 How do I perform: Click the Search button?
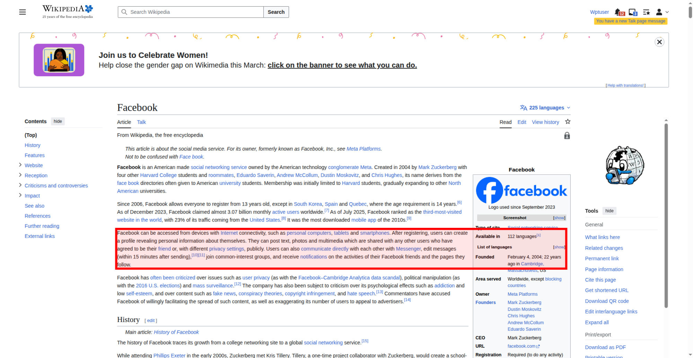coord(276,12)
